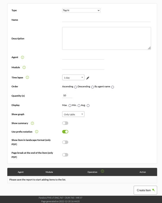
Task: Open the Type dropdown showing Top N
Action: click(81, 10)
